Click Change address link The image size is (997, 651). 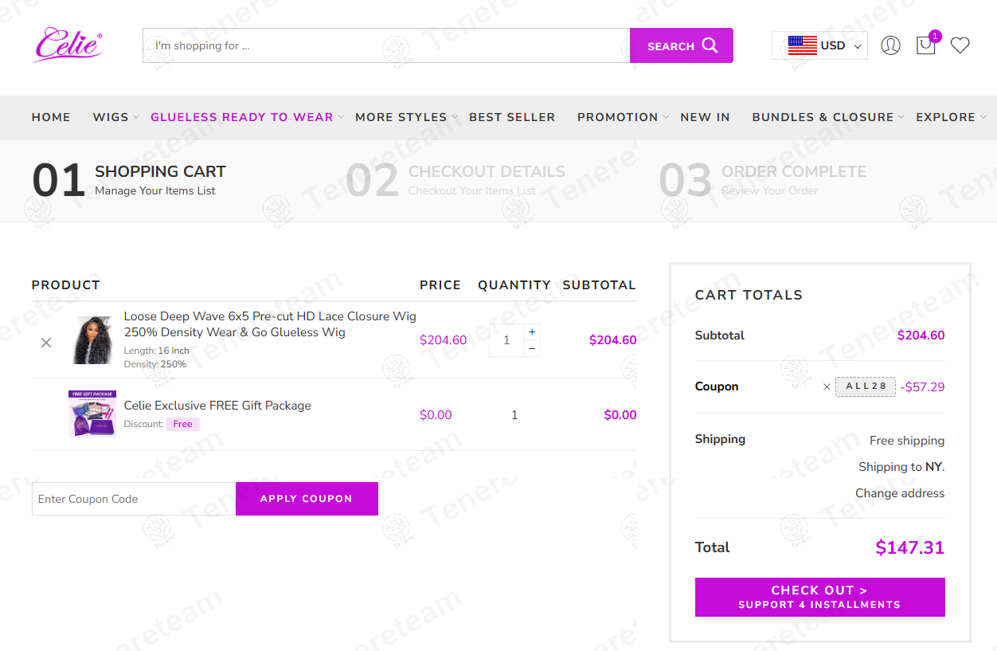pyautogui.click(x=900, y=493)
